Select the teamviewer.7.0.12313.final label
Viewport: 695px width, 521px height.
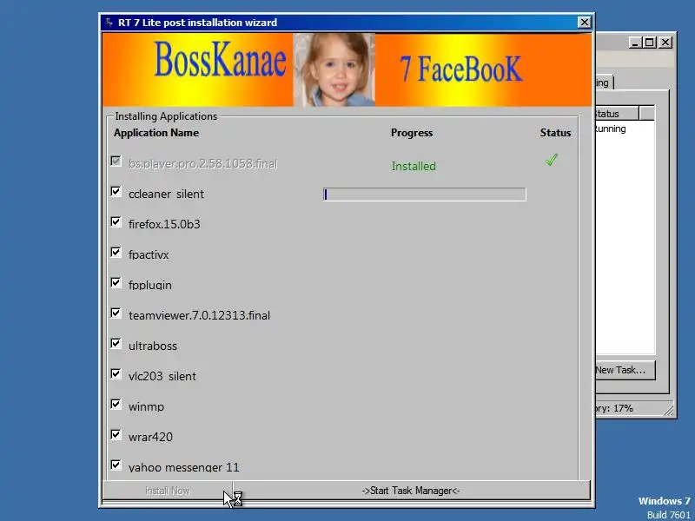click(199, 315)
